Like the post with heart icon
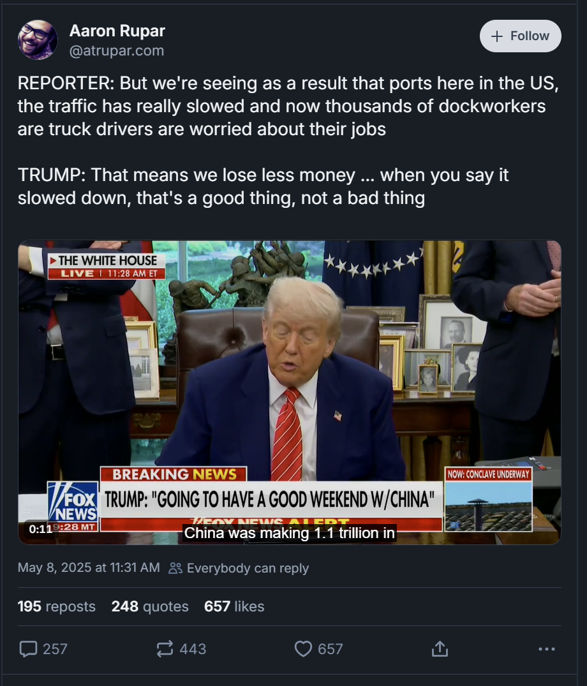This screenshot has height=686, width=587. point(303,649)
